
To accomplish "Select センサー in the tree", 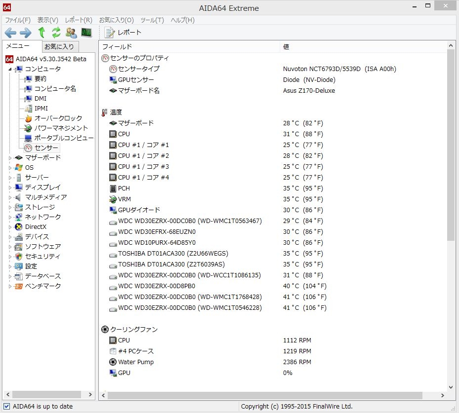I will [x=46, y=148].
